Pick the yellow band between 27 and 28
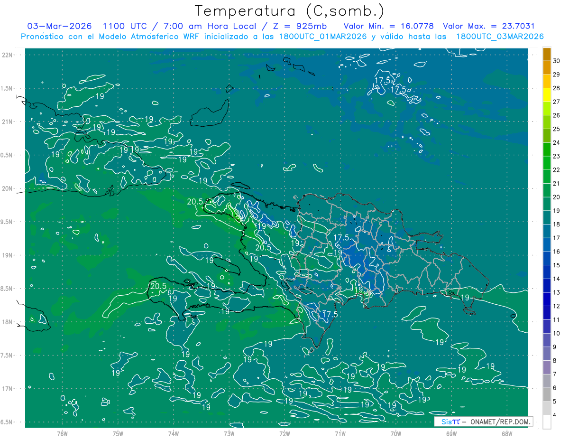Screen dimensions: 569x440 click(547, 94)
